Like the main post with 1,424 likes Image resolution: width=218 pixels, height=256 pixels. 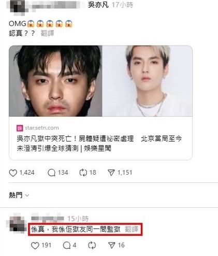coord(13,173)
